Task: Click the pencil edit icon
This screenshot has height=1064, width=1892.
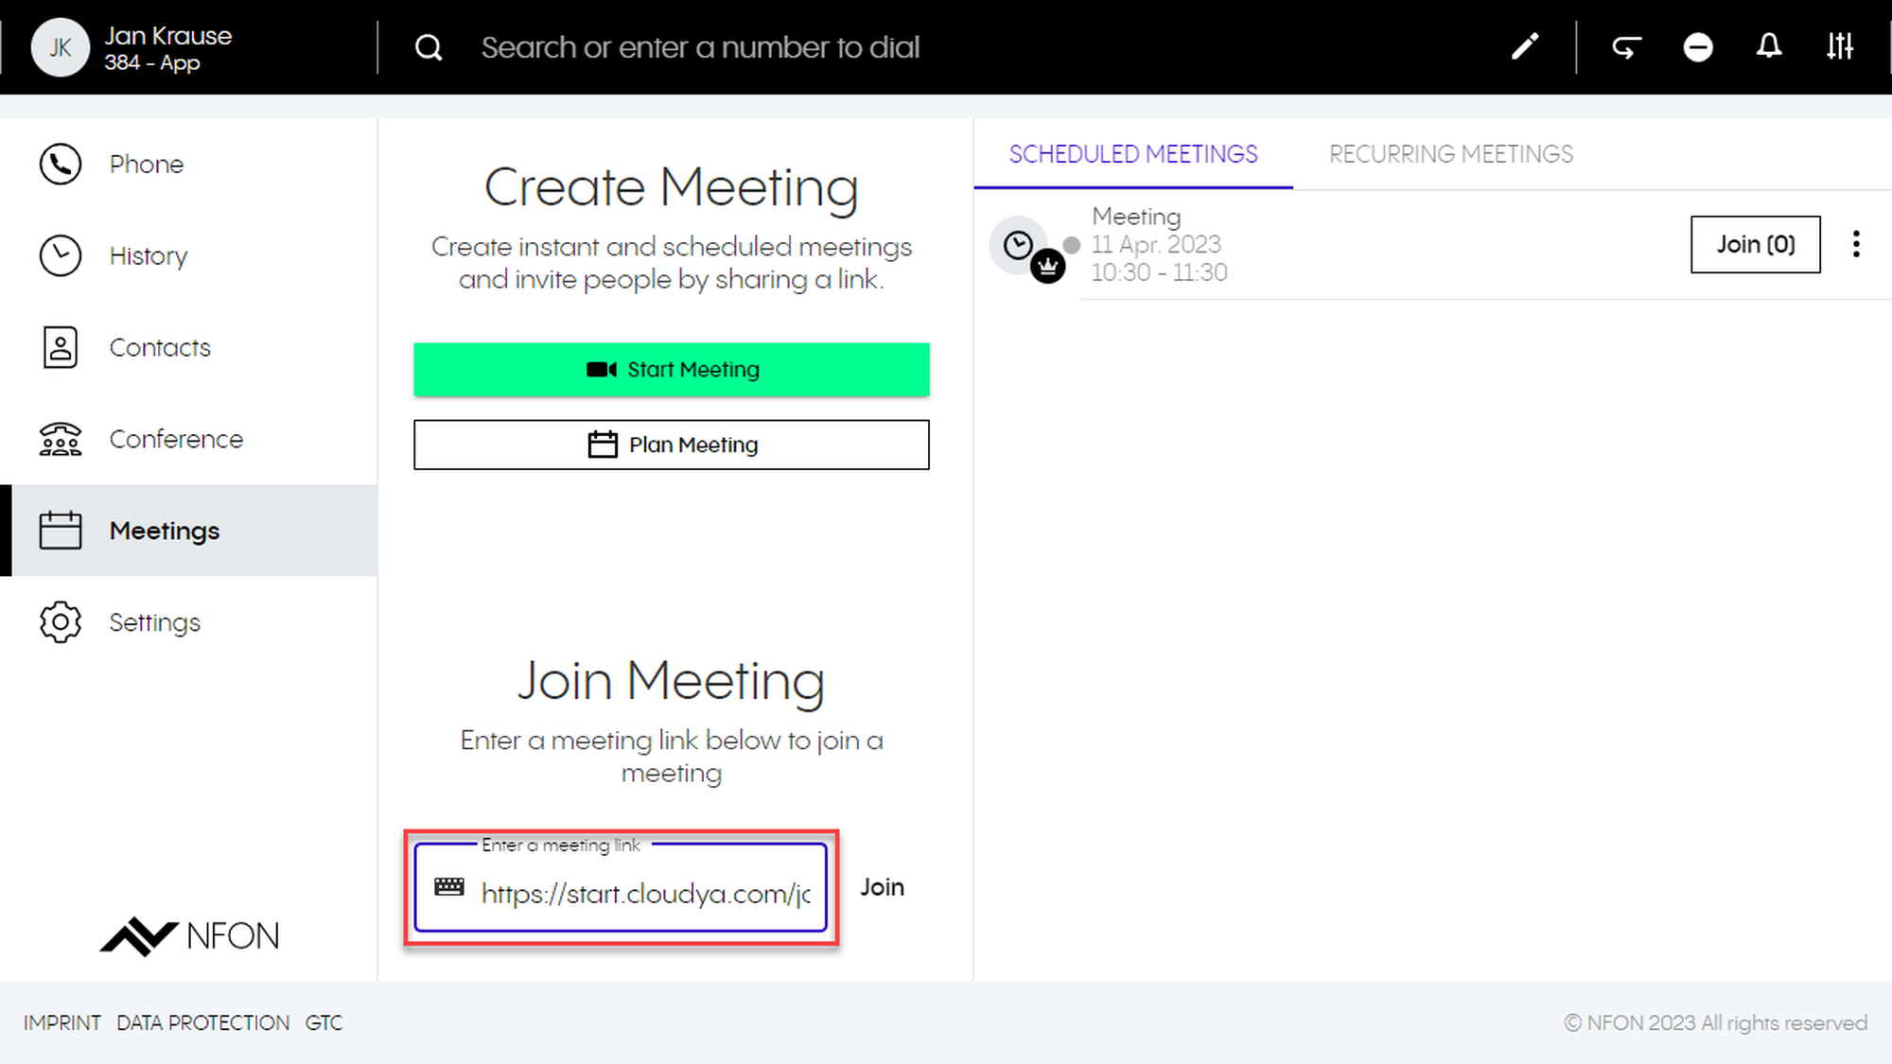Action: [x=1524, y=46]
